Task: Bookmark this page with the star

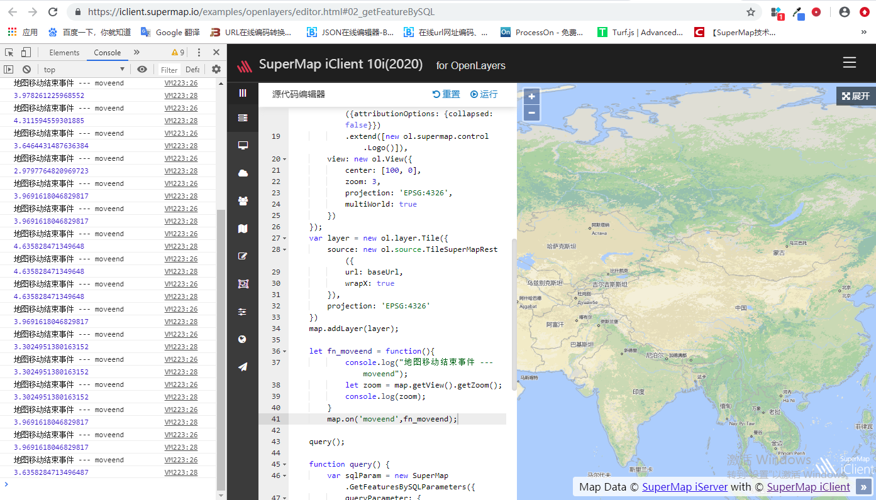Action: tap(751, 12)
